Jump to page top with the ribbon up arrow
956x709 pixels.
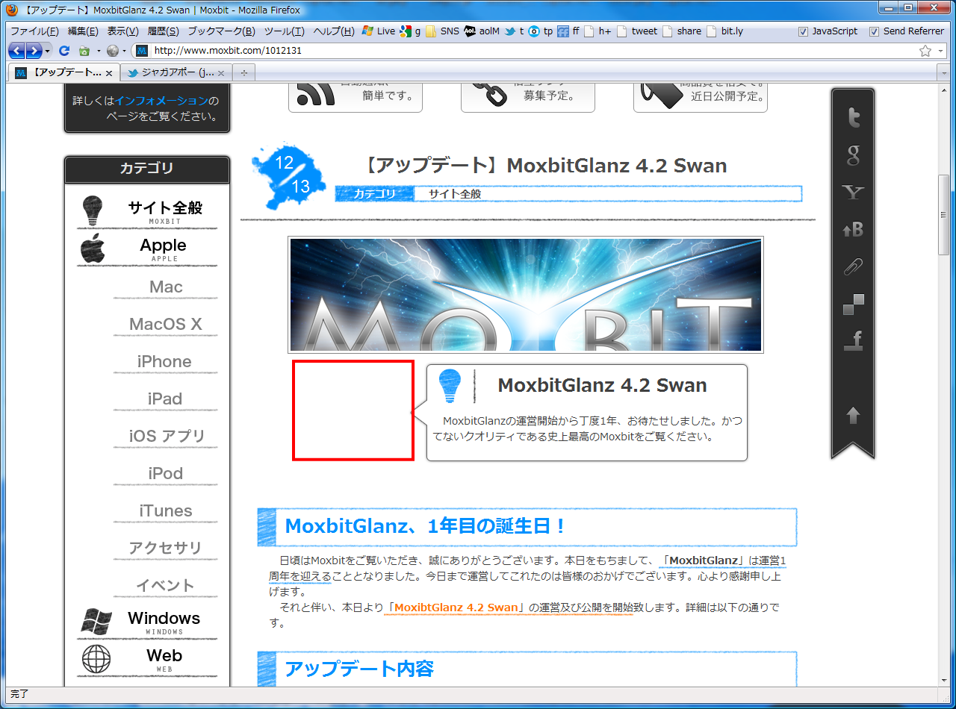(853, 416)
